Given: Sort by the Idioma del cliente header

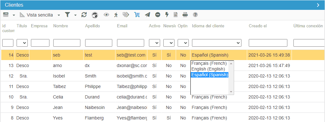Looking at the screenshot, I should pyautogui.click(x=208, y=26).
